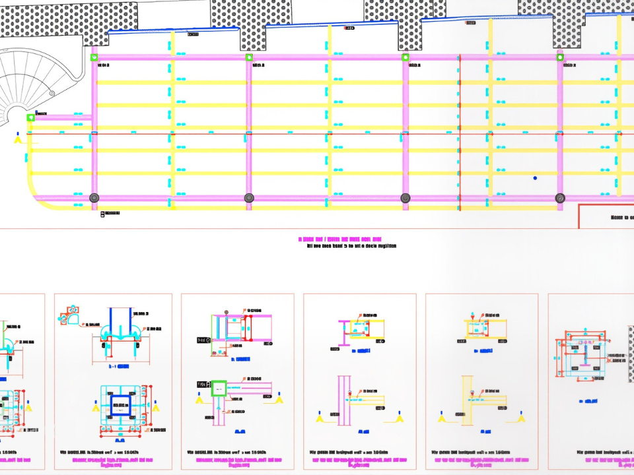Viewport: 634px width, 475px height.
Task: Select the curved yellow beam at bottom-left corner
Action: click(40, 193)
